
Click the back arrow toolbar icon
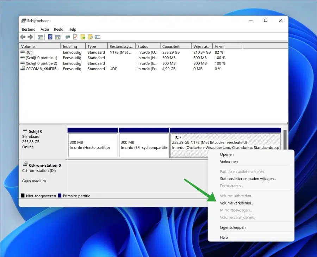pyautogui.click(x=23, y=37)
